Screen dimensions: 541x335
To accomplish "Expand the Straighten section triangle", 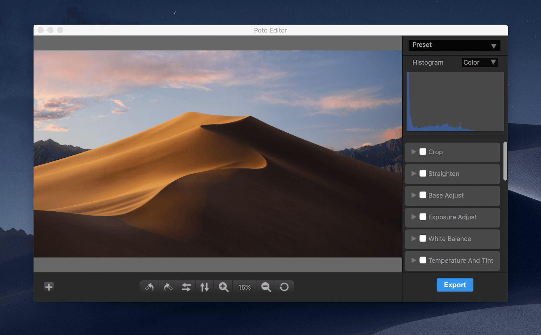I will coord(414,173).
